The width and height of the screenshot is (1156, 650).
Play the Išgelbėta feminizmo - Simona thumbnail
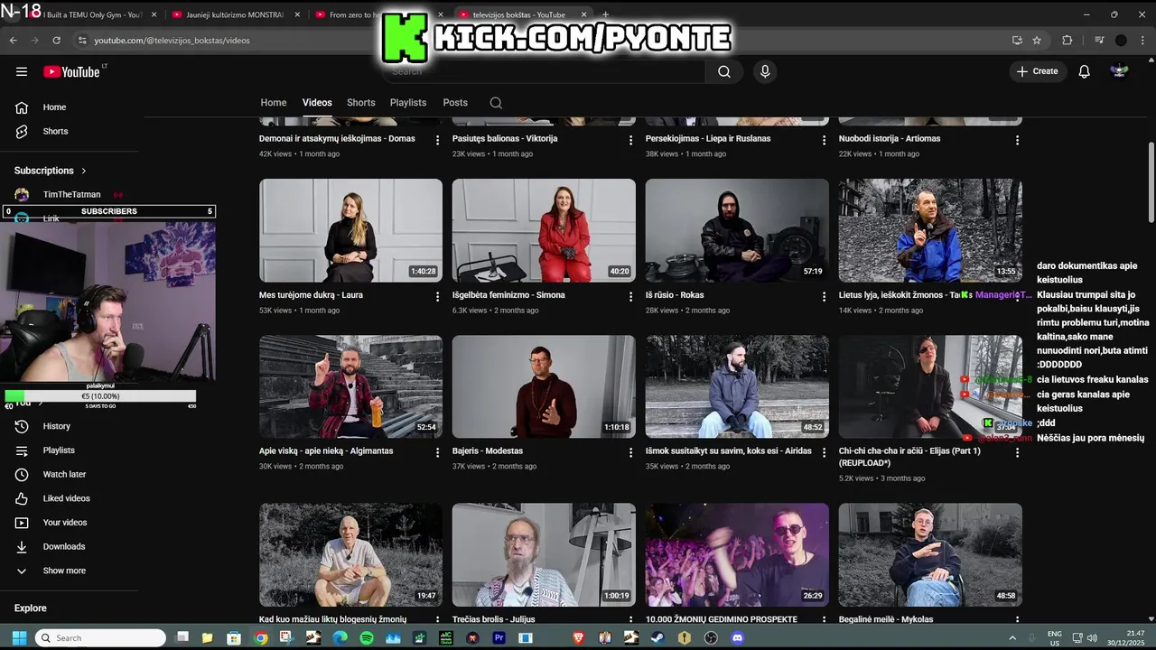click(x=544, y=230)
